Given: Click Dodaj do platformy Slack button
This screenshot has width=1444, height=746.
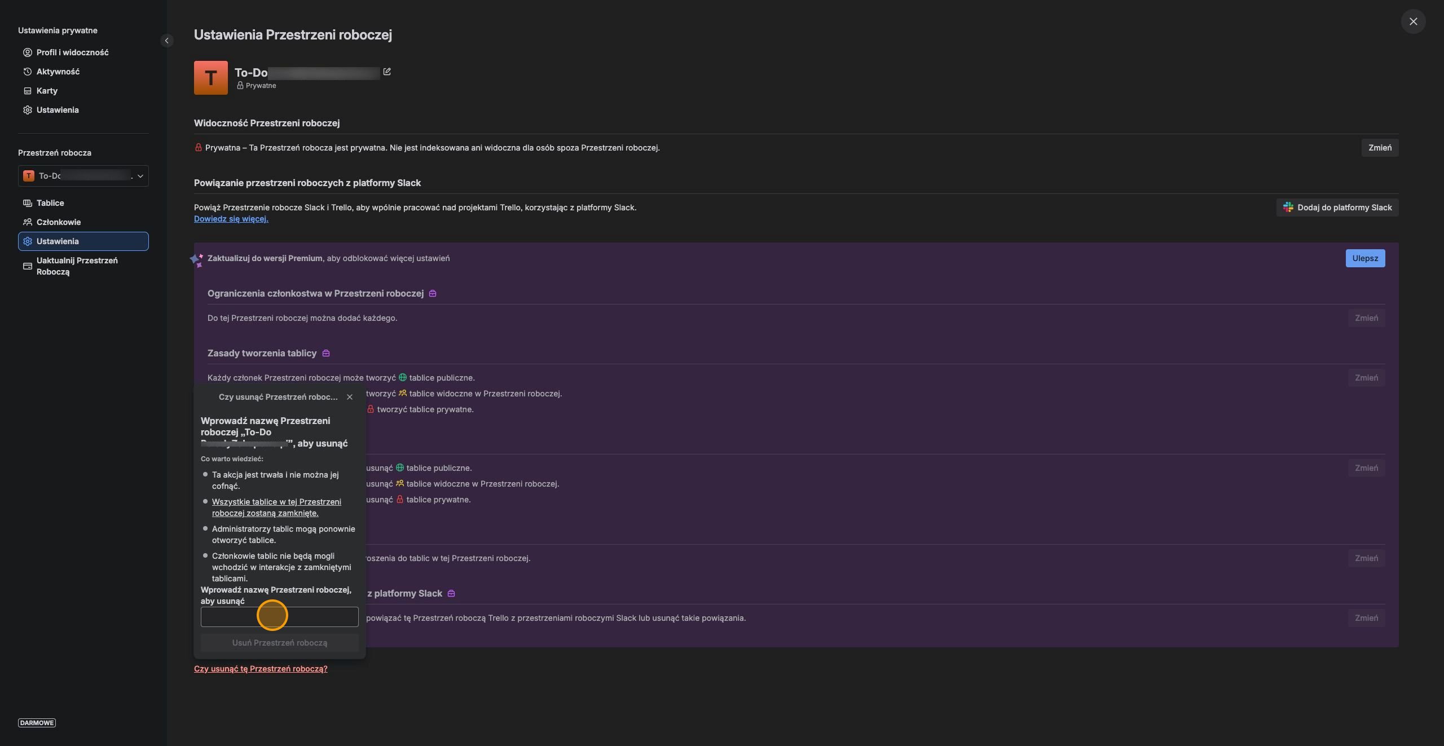Looking at the screenshot, I should click(x=1337, y=208).
